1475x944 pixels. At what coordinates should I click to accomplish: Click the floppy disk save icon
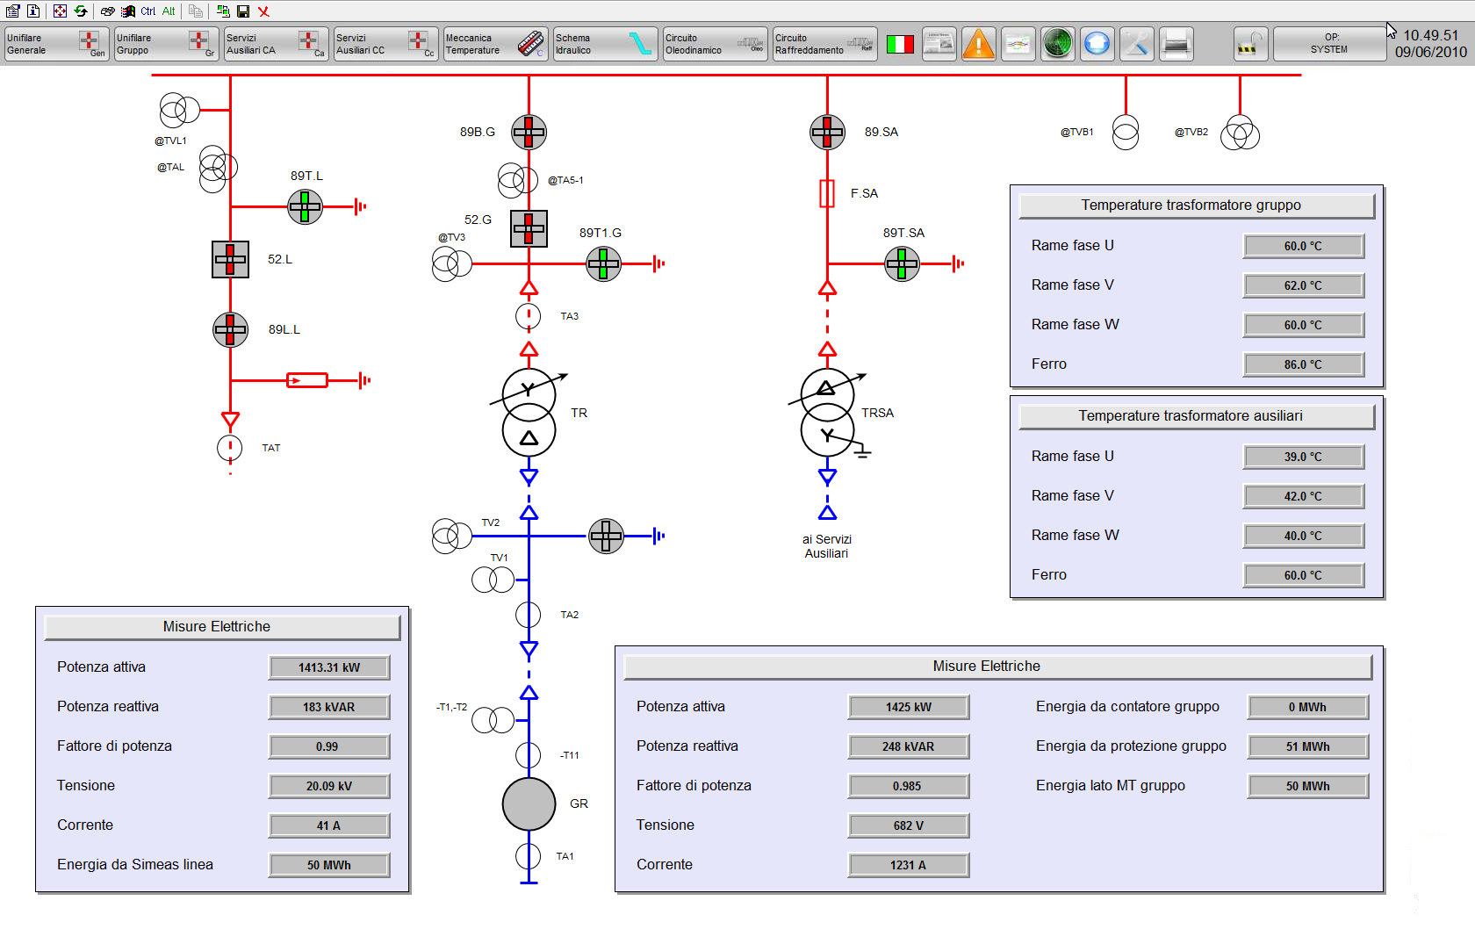click(x=243, y=11)
